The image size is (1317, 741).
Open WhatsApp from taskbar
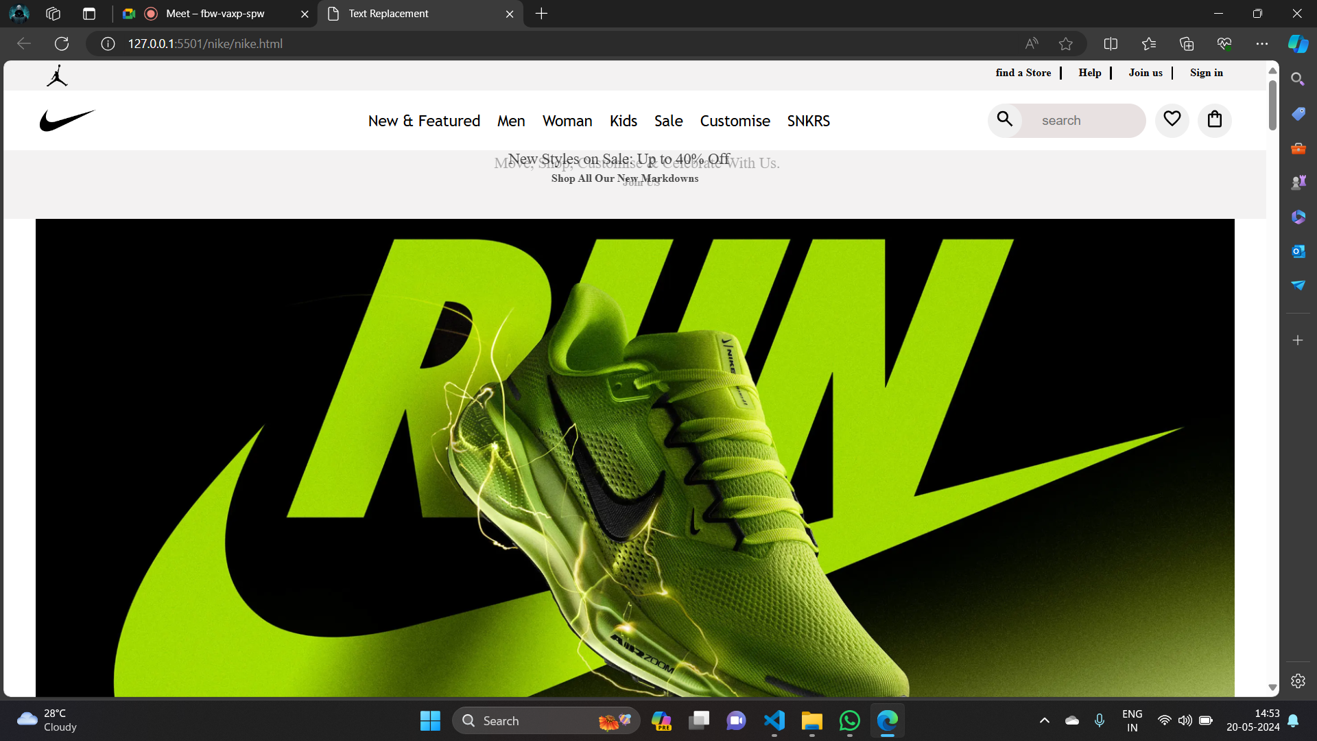pyautogui.click(x=849, y=720)
